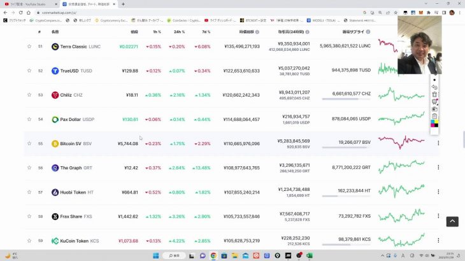The width and height of the screenshot is (465, 261).
Task: Open a new browser tab
Action: click(123, 4)
